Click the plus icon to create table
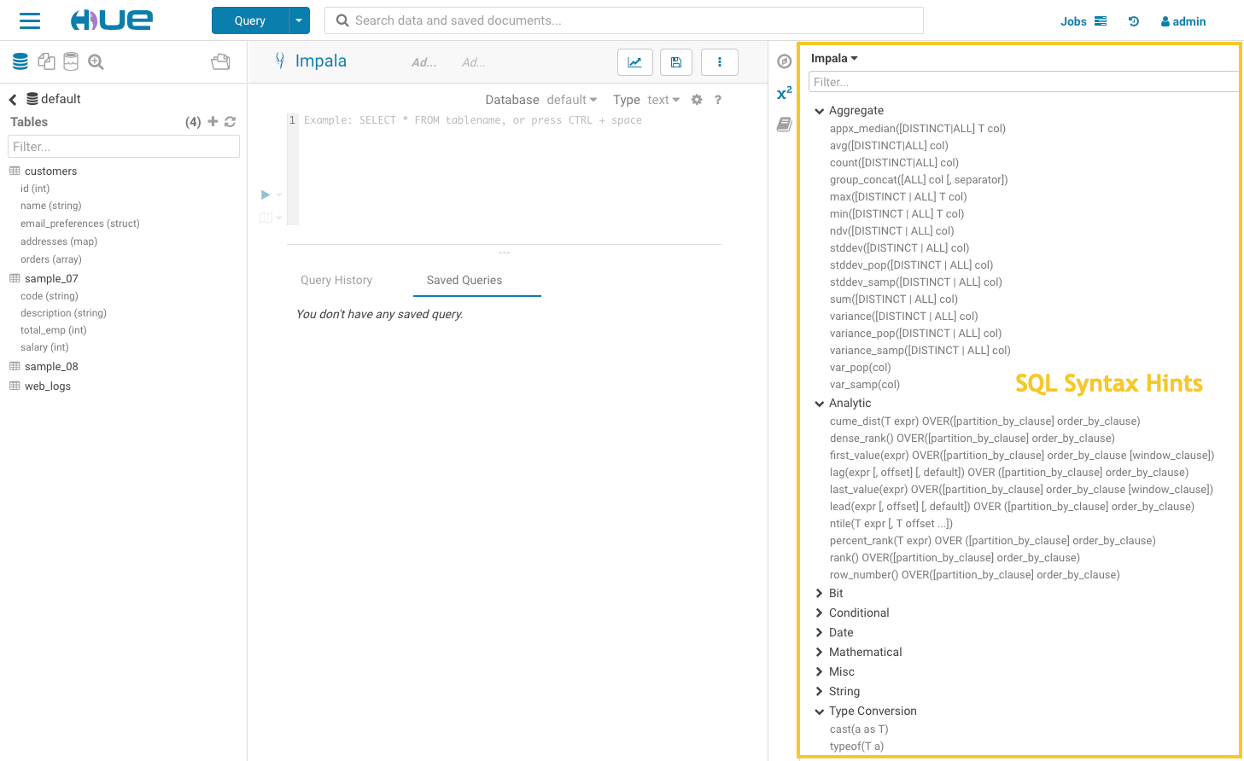 point(213,122)
